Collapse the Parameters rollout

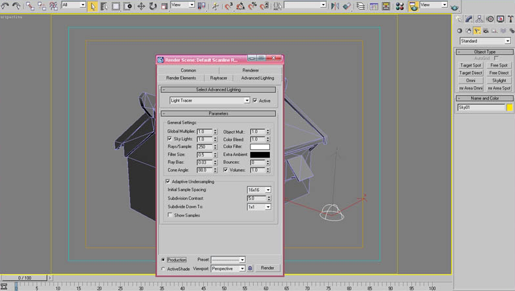click(x=218, y=114)
